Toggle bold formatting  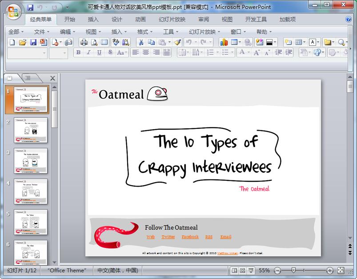pyautogui.click(x=78, y=52)
